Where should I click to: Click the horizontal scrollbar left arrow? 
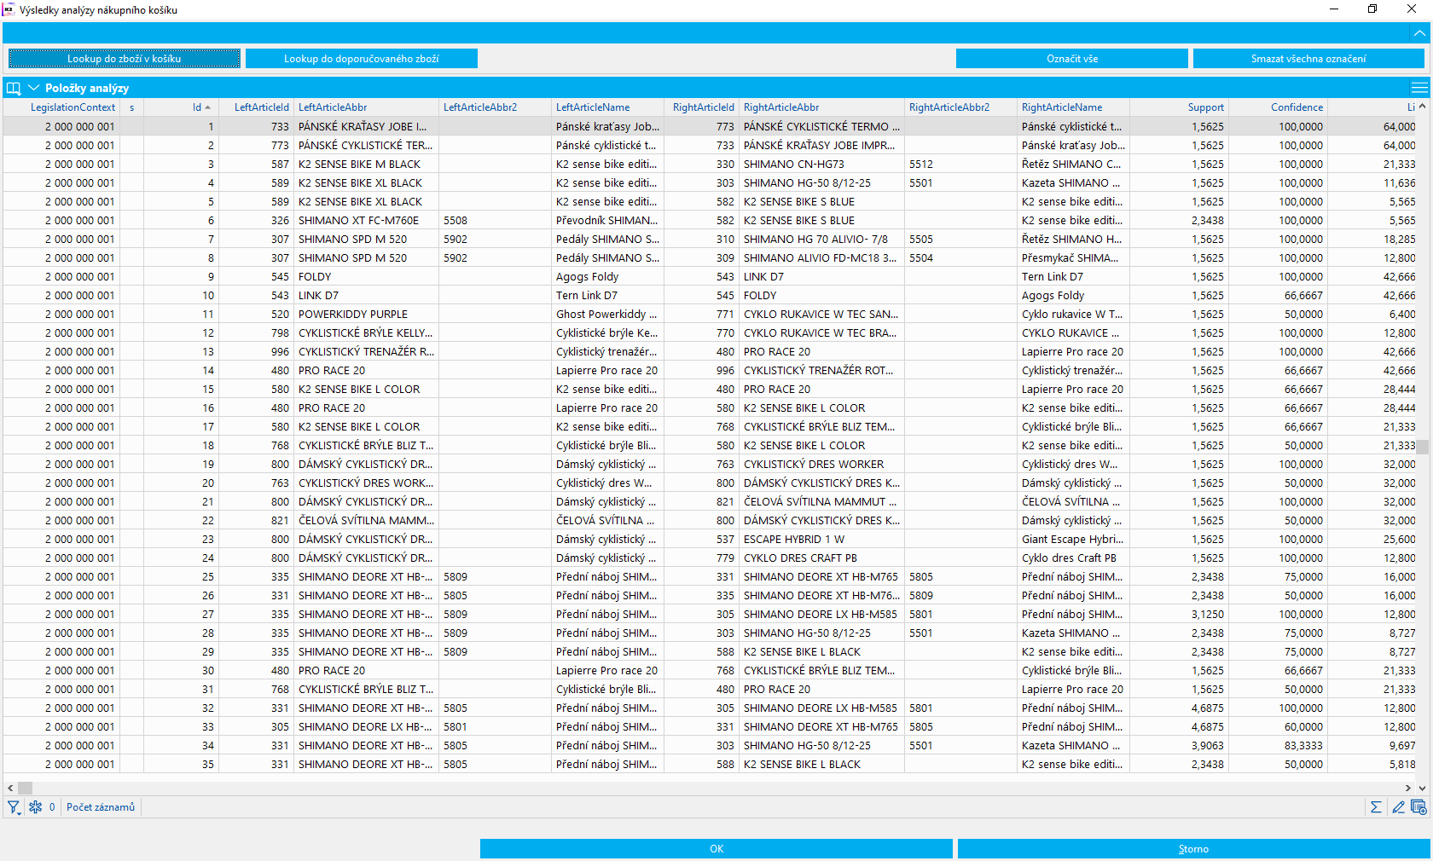click(x=10, y=788)
